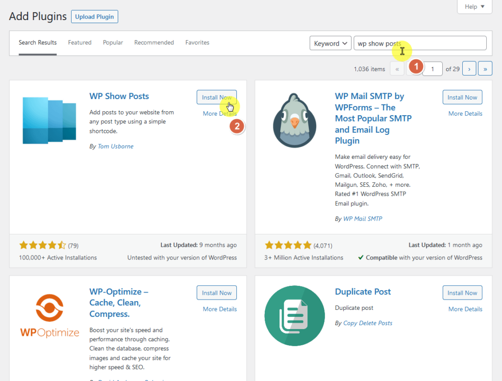Image resolution: width=502 pixels, height=381 pixels.
Task: Open More Details for WP Show Posts
Action: click(220, 114)
